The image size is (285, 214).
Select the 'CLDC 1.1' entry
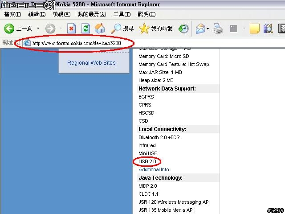pos(148,194)
